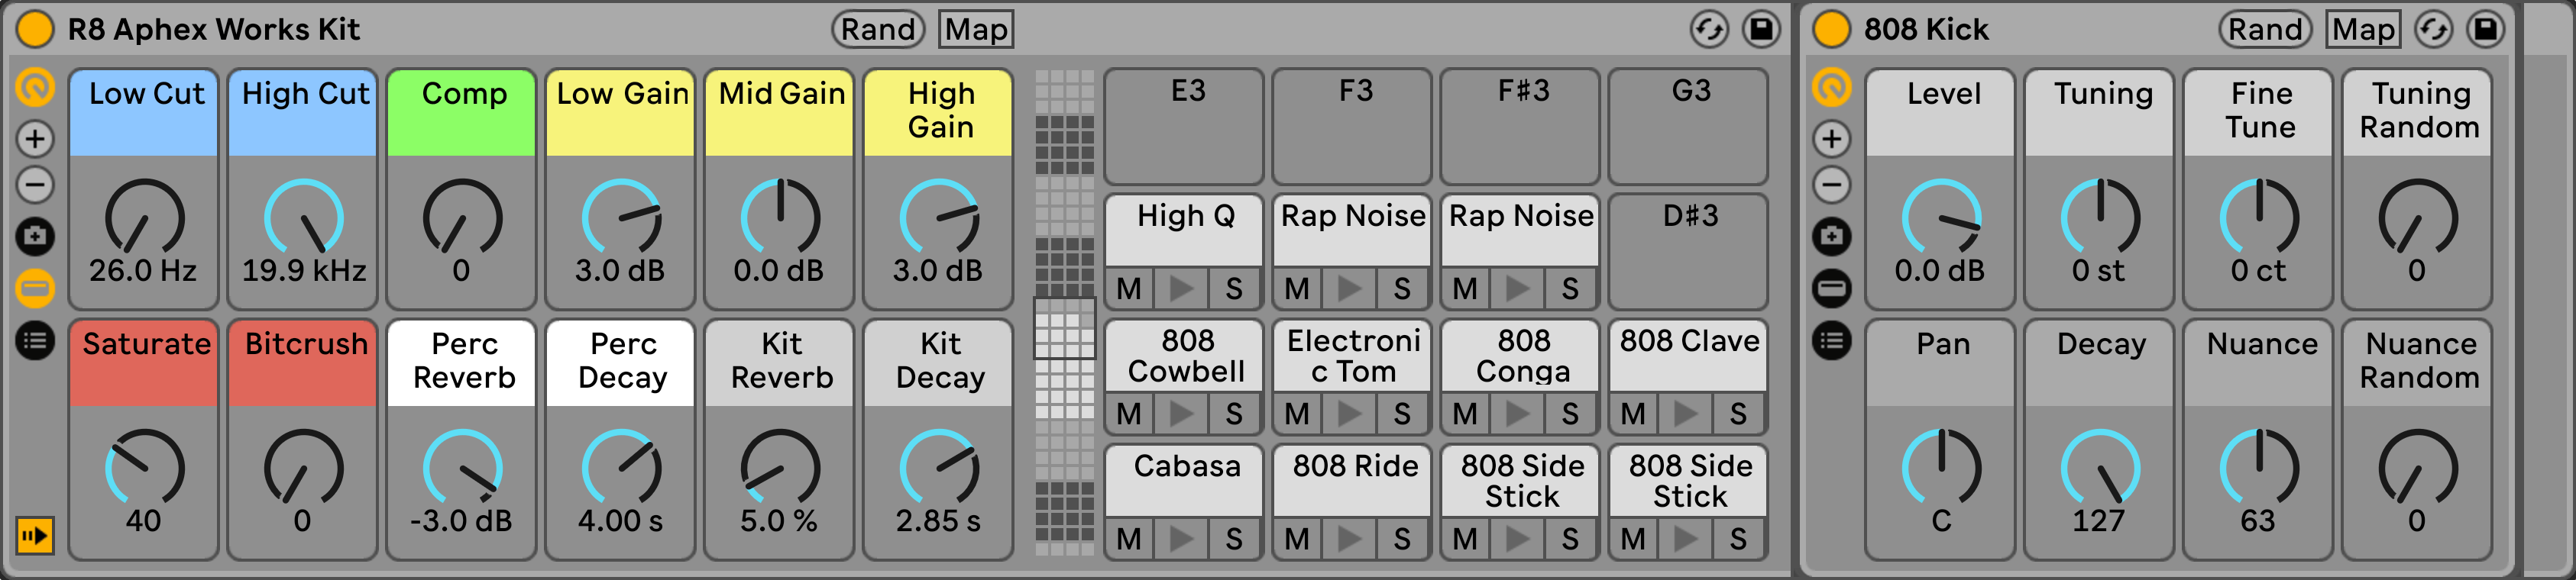Save the R8 Aphex Works Kit preset
The width and height of the screenshot is (2576, 580).
1761,29
